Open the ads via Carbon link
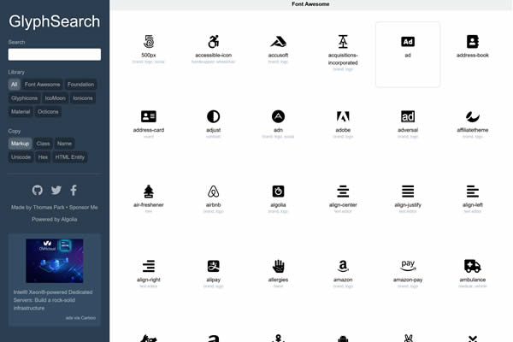The height and width of the screenshot is (342, 513). click(81, 318)
